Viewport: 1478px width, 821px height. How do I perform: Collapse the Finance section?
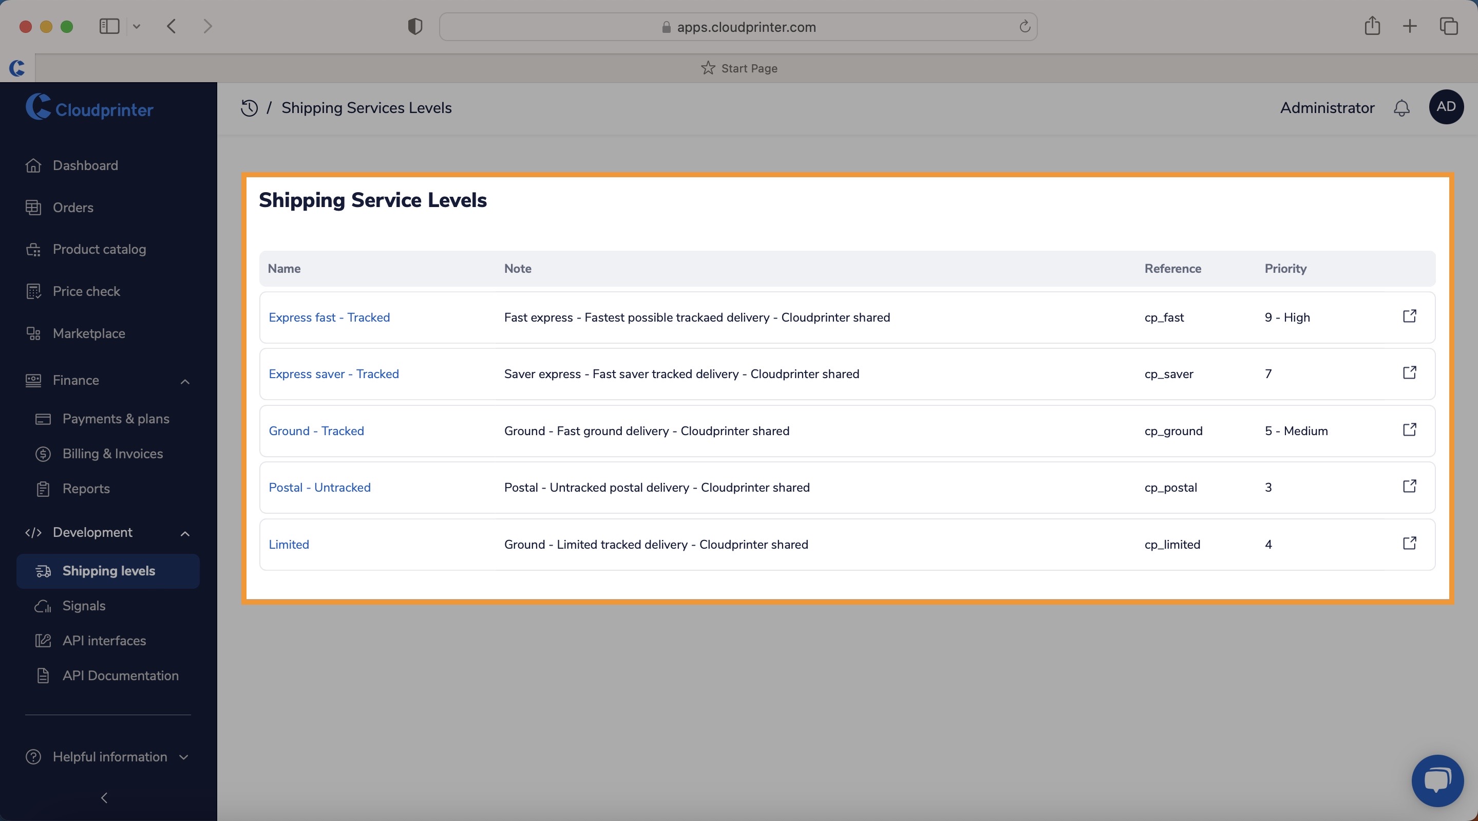coord(184,381)
